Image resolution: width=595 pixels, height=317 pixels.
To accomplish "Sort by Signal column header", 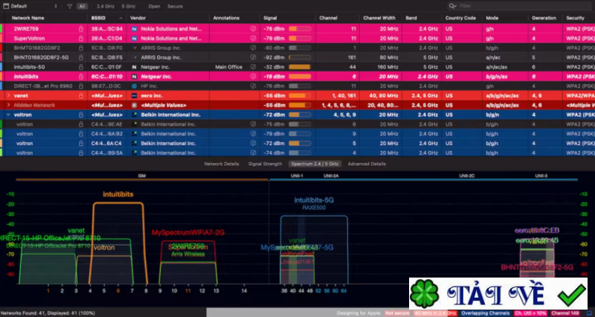I will click(270, 18).
